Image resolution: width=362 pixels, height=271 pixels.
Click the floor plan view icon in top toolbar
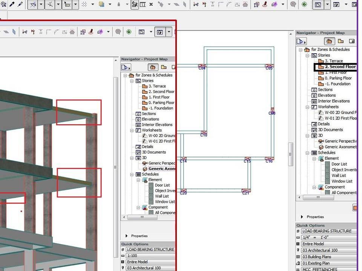(318, 5)
